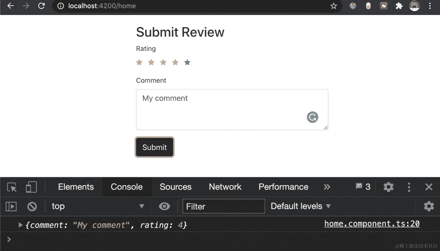Viewport: 440px width, 251px height.
Task: Go back to the previous page
Action: (10, 6)
